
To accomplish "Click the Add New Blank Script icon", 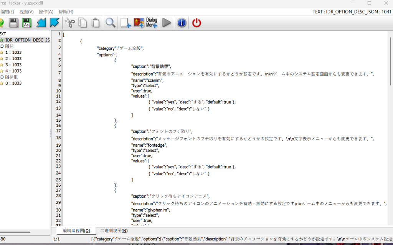I will pyautogui.click(x=125, y=23).
